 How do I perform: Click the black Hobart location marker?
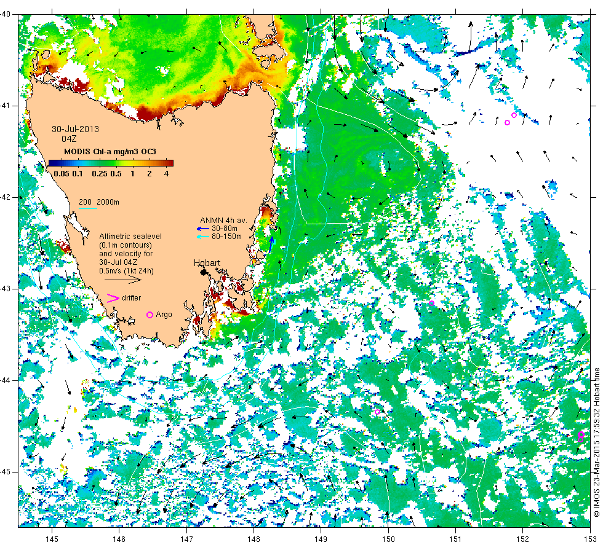(x=204, y=272)
